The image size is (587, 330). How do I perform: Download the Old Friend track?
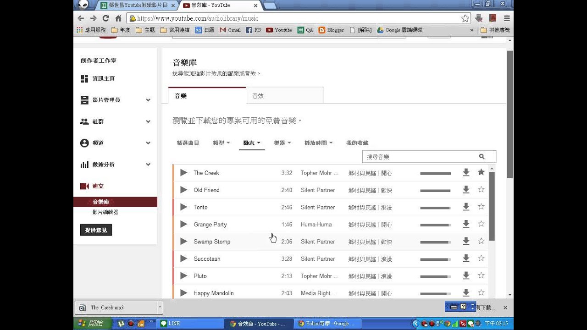[x=466, y=190]
